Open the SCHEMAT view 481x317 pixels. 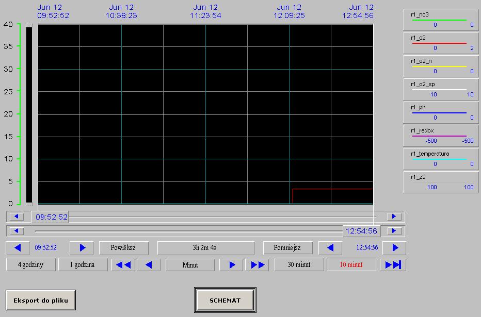tap(225, 300)
